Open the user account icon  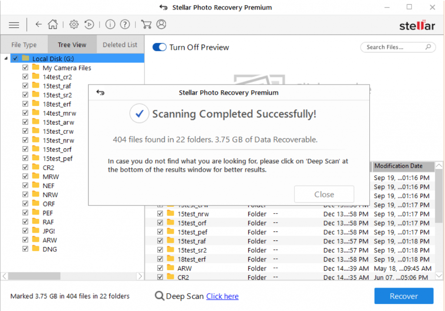pyautogui.click(x=161, y=24)
